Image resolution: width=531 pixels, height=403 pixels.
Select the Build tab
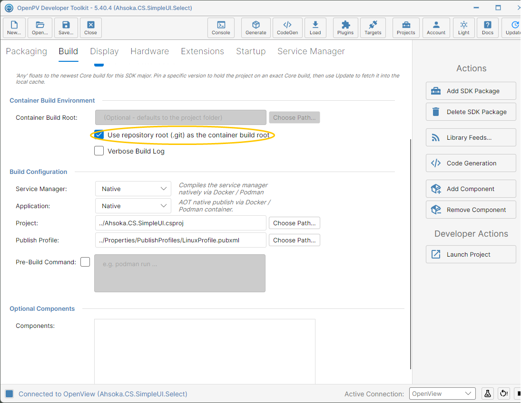click(69, 51)
